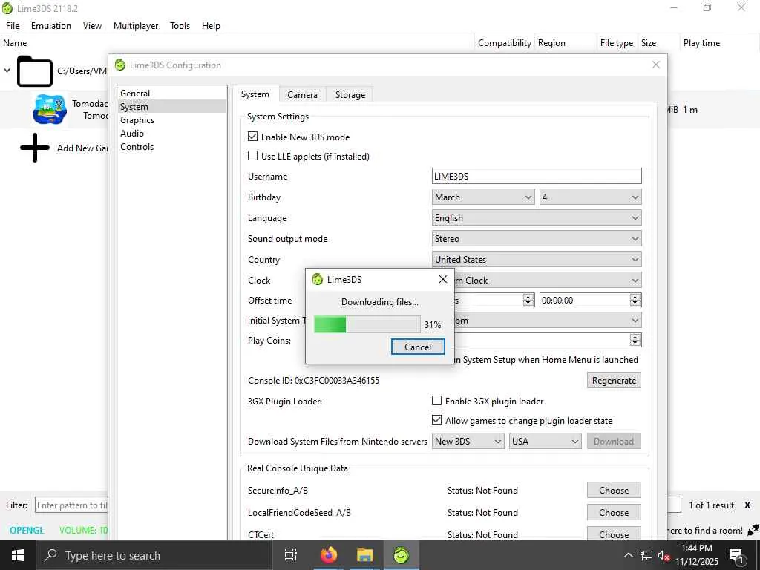This screenshot has width=760, height=570.
Task: Select General in the settings list
Action: point(172,93)
